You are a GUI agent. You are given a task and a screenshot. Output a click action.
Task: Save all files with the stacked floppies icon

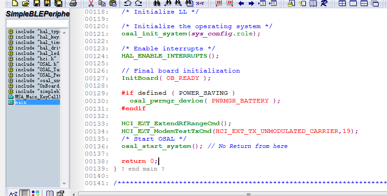[x=59, y=3]
